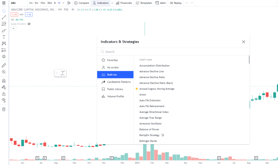Screen dimensions: 278x165
Task: Unfavorite Arnaud Legoux Moving Average star
Action: click(x=137, y=89)
